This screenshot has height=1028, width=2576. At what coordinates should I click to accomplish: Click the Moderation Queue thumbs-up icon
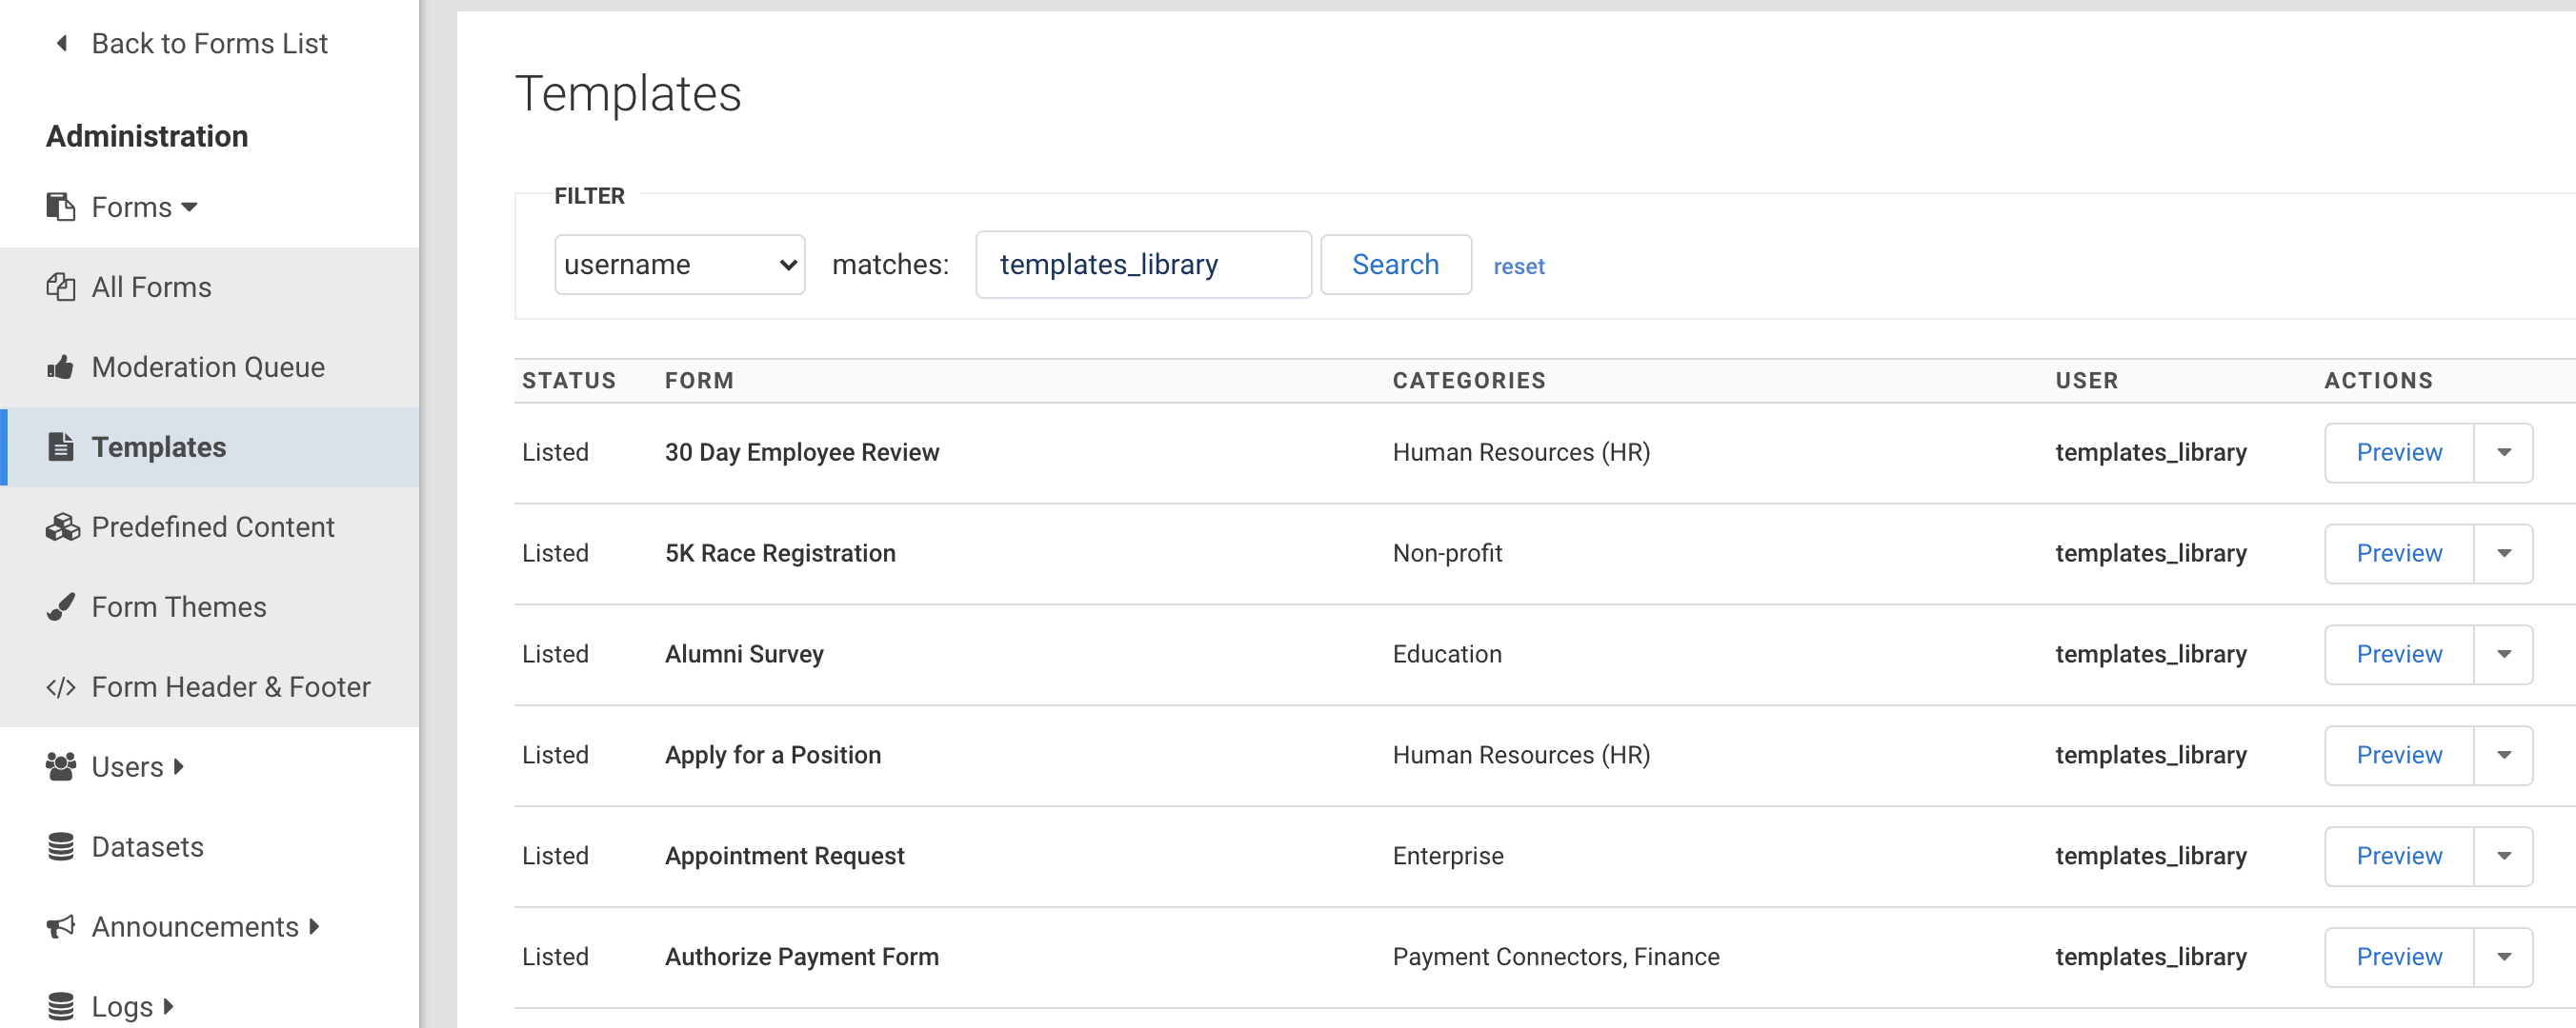tap(61, 366)
